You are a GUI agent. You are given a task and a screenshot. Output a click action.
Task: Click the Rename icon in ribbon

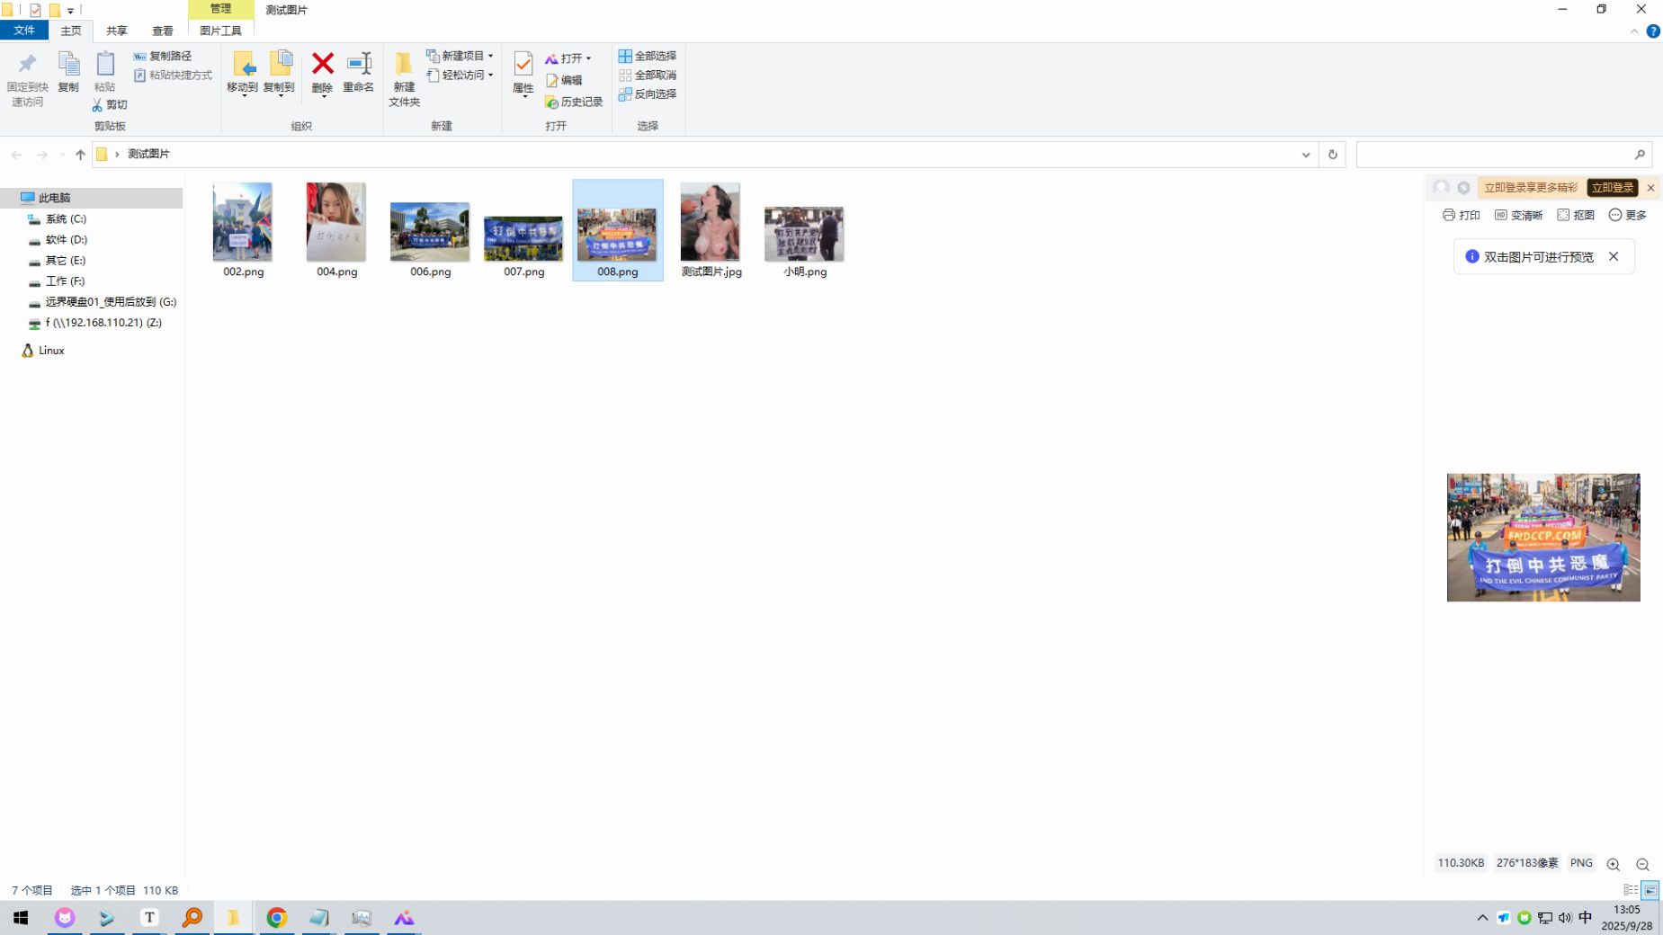[x=358, y=72]
